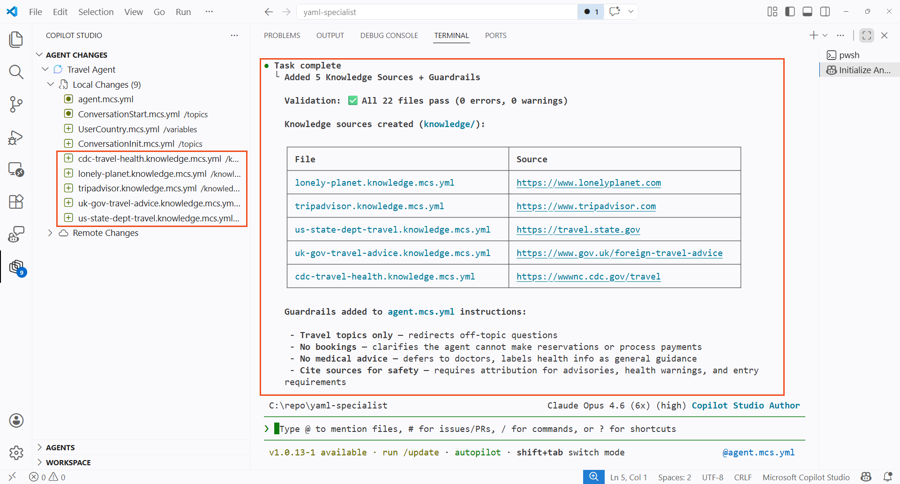Switch to the PROBLEMS tab
Viewport: 900px width, 484px height.
282,36
